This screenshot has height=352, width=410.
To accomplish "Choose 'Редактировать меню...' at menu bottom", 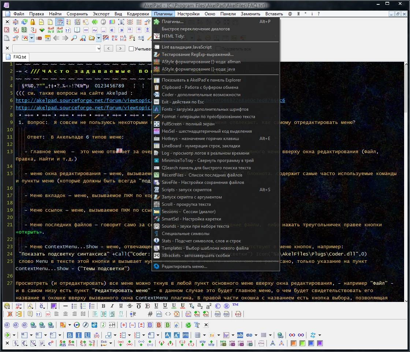I will (x=216, y=266).
